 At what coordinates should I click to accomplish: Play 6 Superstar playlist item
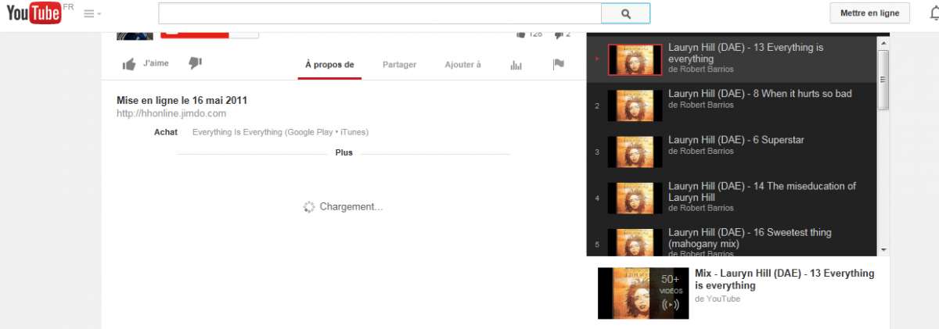(x=732, y=152)
